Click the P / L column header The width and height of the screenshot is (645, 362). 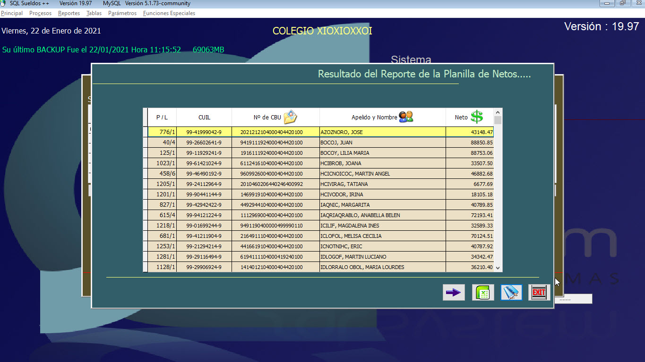click(x=162, y=118)
